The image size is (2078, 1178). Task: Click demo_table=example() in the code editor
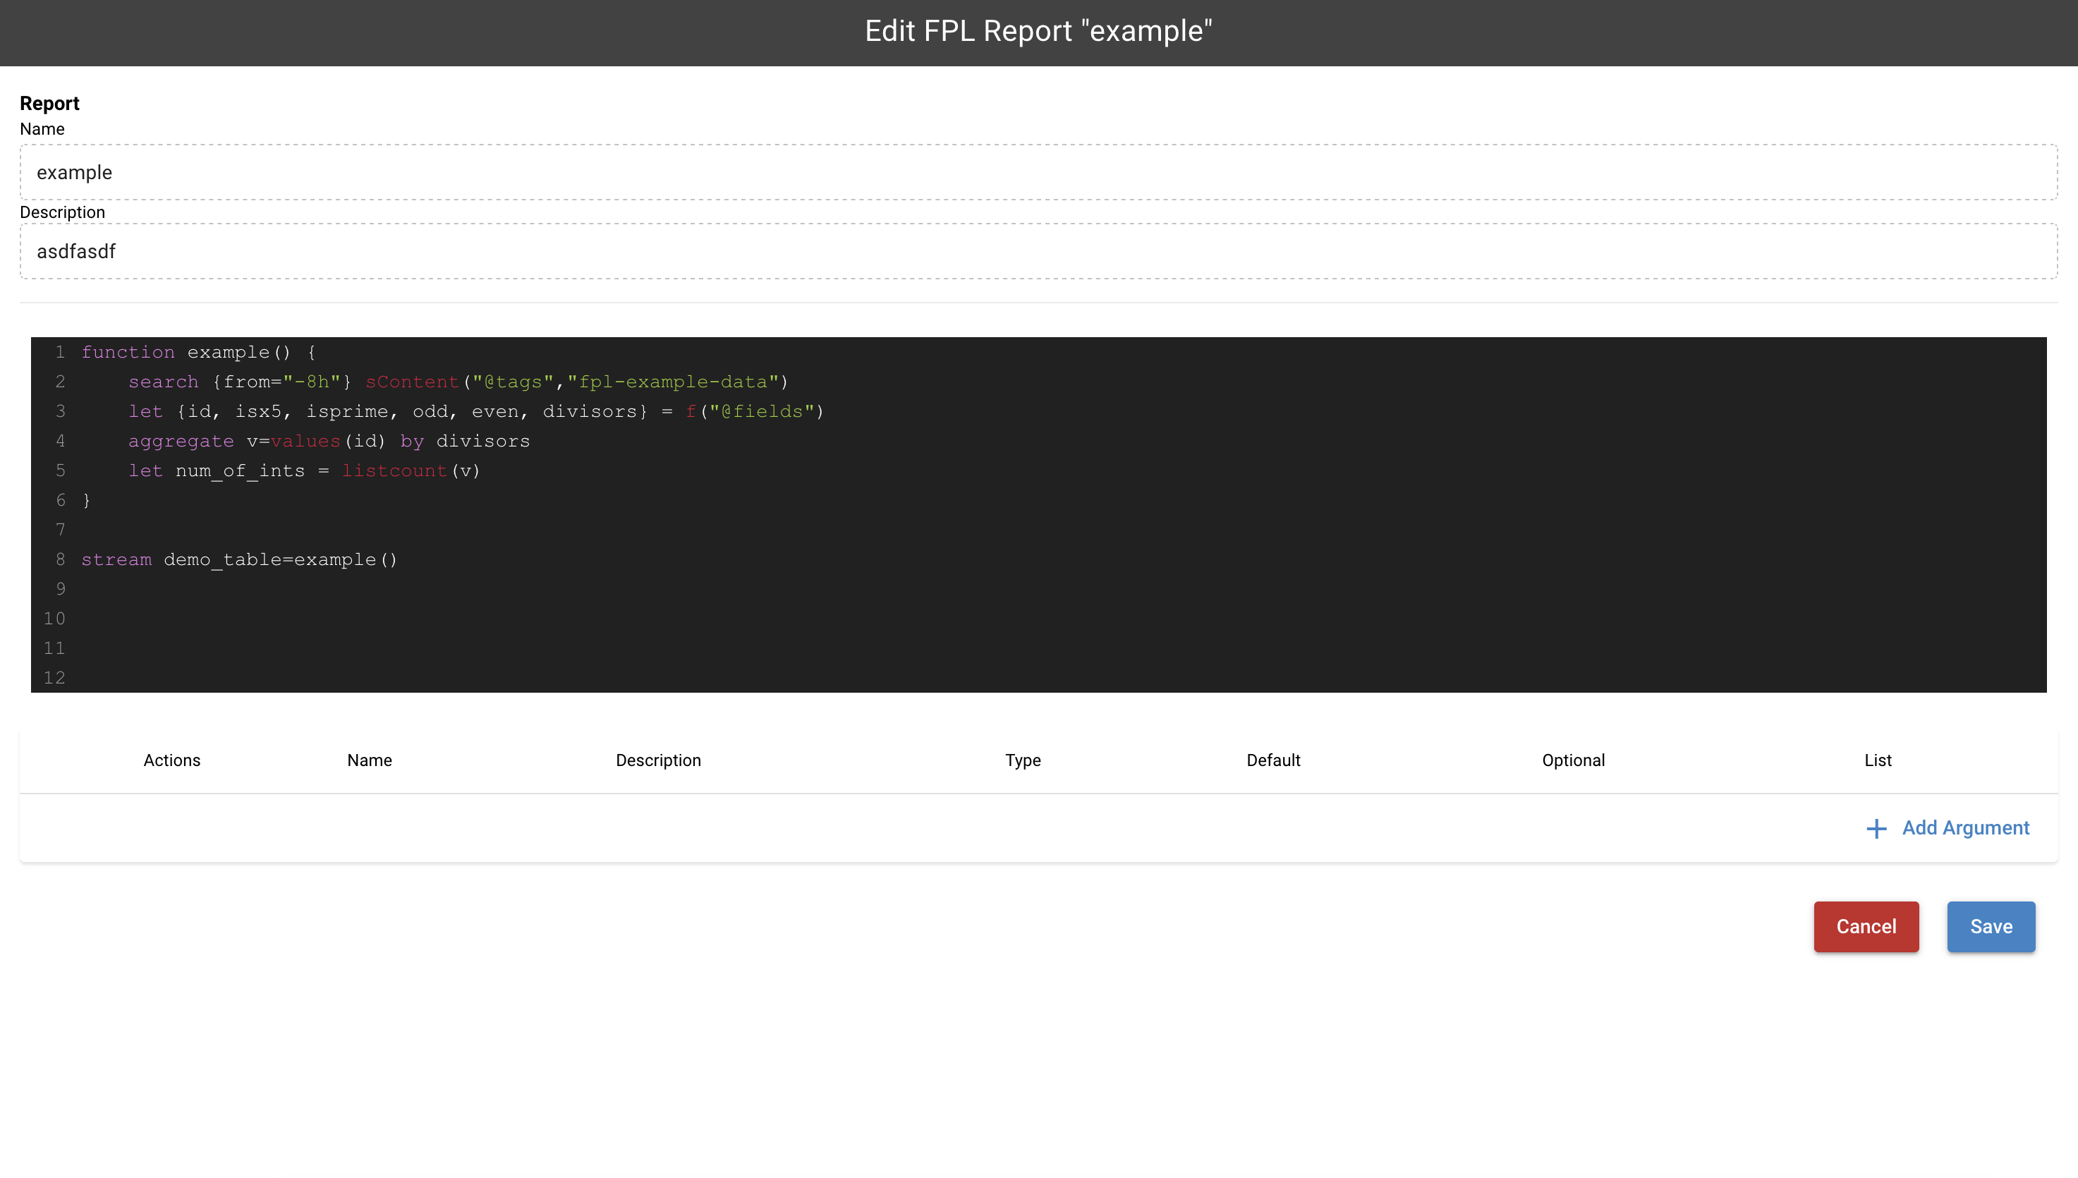point(281,560)
